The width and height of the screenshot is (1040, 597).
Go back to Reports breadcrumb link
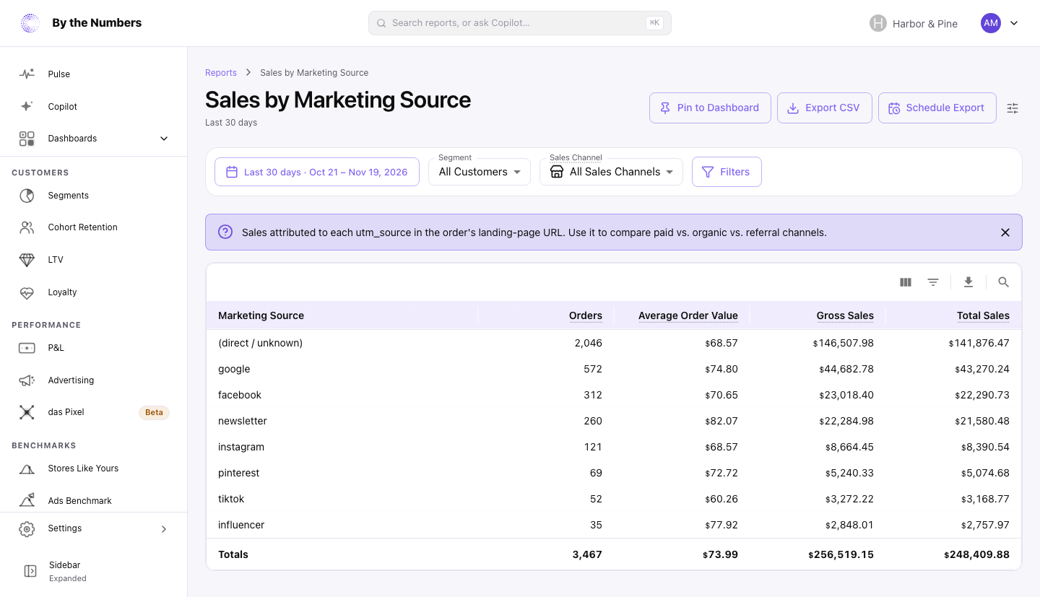[221, 73]
